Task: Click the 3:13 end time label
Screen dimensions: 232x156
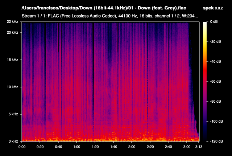Action: [x=199, y=147]
